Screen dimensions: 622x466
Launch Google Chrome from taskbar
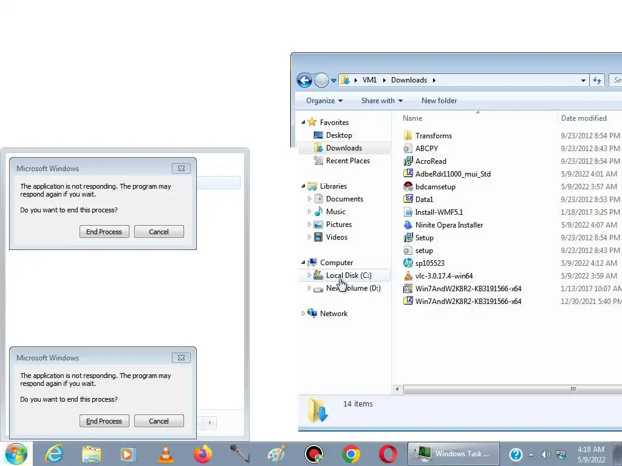coord(351,454)
